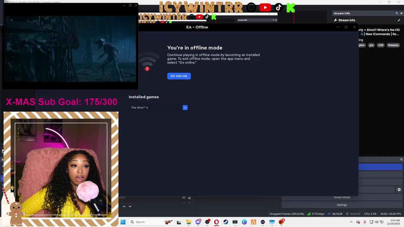Select the highlighted blue row in OBS dock

pos(381,167)
